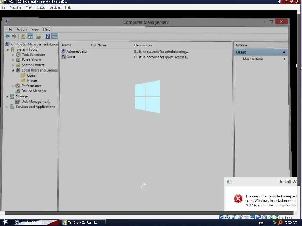The width and height of the screenshot is (302, 226).
Task: Click the VirtualBox optical disc status icon
Action: point(227,217)
